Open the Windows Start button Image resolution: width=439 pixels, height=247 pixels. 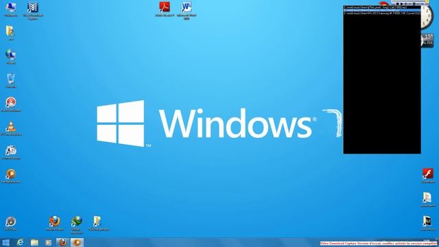5,242
